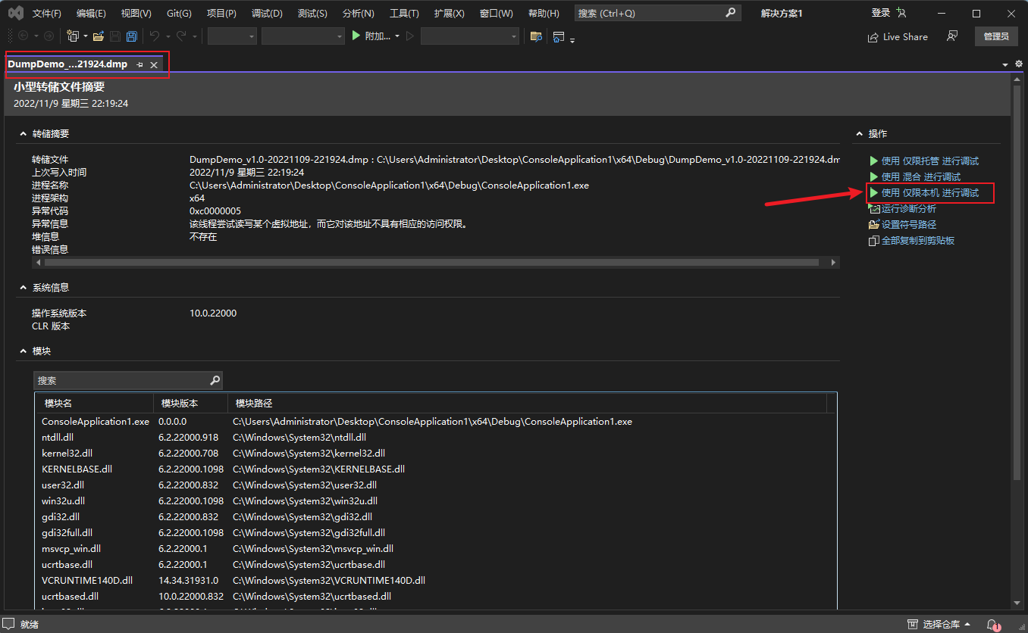The height and width of the screenshot is (633, 1028).
Task: Open the tab settings gear icon
Action: [1018, 64]
